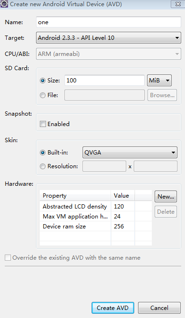
Task: Toggle Override the existing AVD checkbox
Action: (x=8, y=258)
